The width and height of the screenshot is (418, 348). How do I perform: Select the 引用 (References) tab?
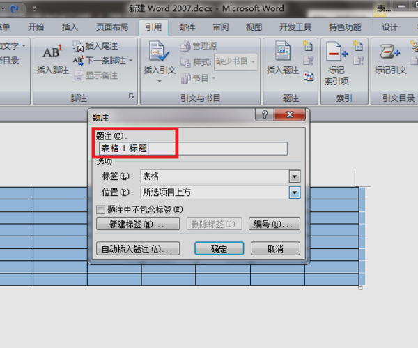[x=153, y=27]
